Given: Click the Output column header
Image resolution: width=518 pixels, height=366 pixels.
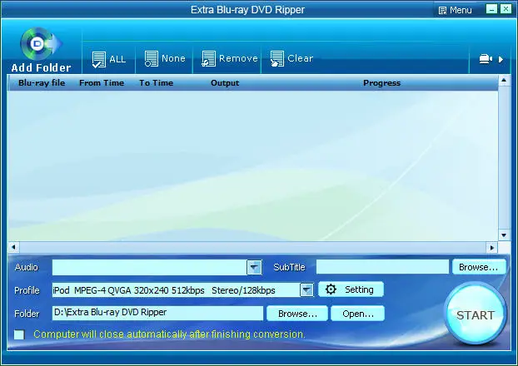Looking at the screenshot, I should pyautogui.click(x=225, y=83).
